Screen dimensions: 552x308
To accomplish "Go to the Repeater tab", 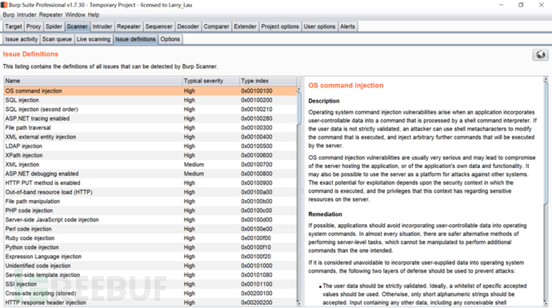I will tap(129, 26).
